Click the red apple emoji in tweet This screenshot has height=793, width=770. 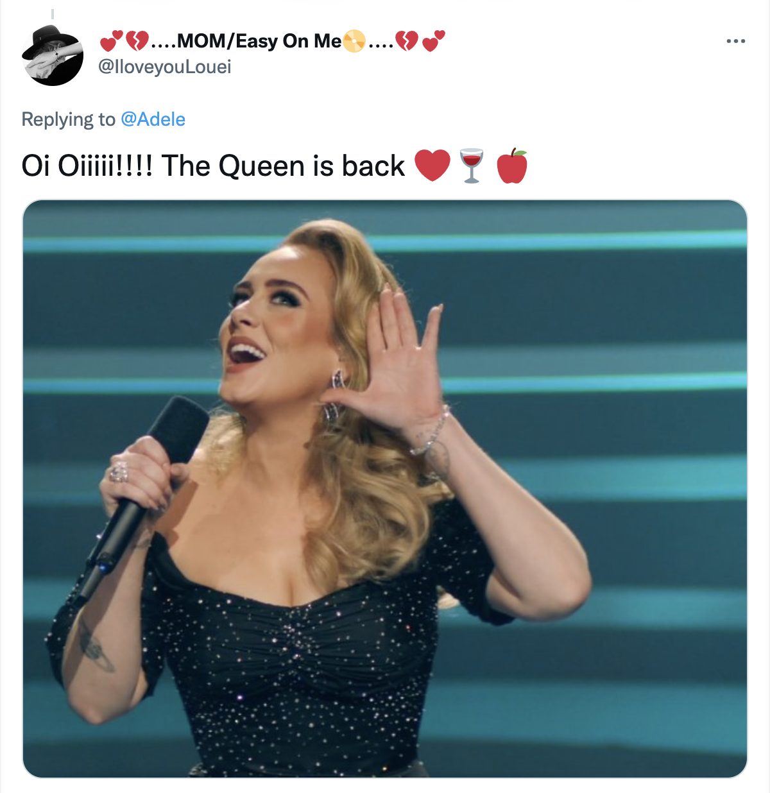click(512, 166)
